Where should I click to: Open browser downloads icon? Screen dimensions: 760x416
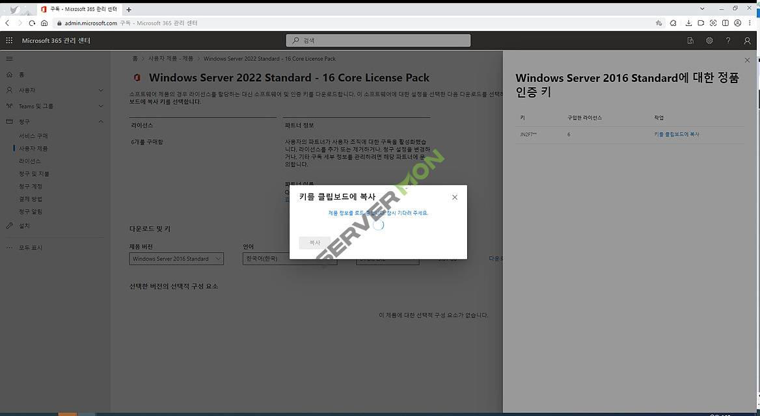(688, 23)
